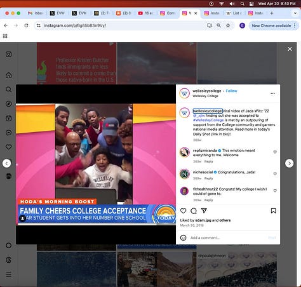Screen dimensions: 301x287
Task: Close the post overlay with X
Action: [290, 49]
